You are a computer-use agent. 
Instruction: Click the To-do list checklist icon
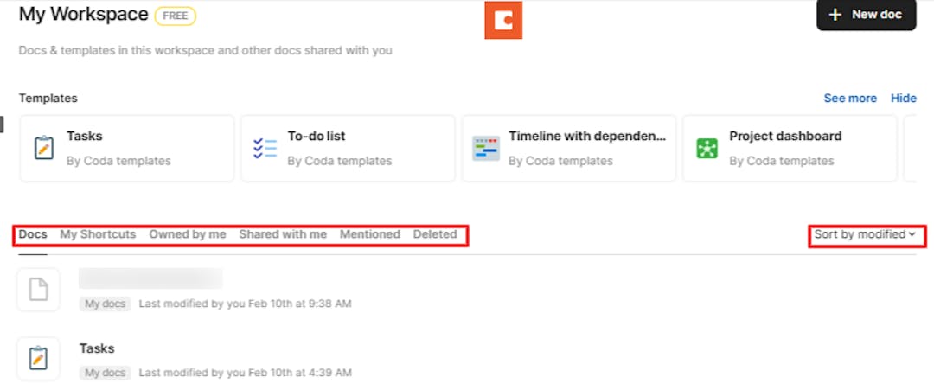tap(265, 148)
